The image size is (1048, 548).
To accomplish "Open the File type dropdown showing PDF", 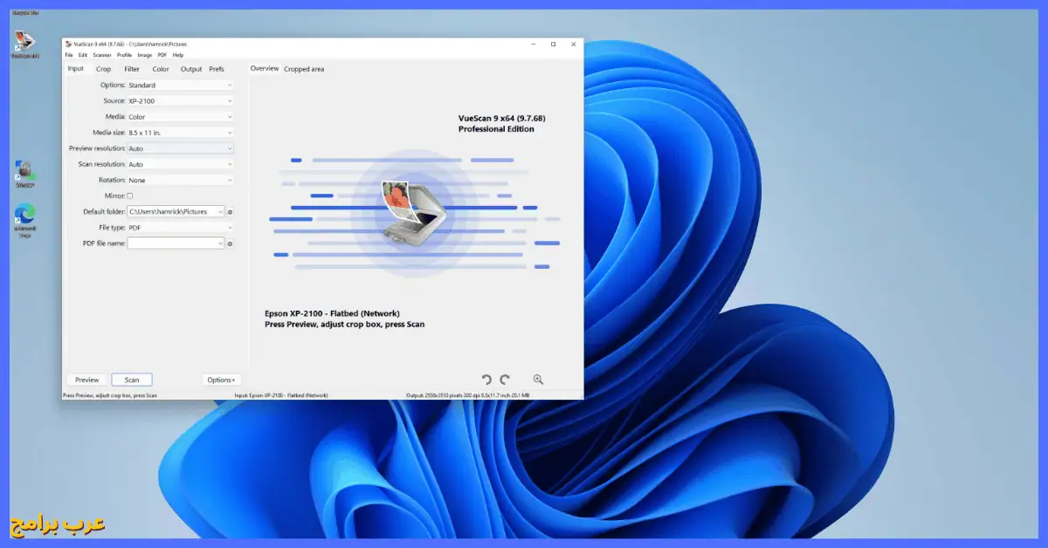I will [181, 228].
